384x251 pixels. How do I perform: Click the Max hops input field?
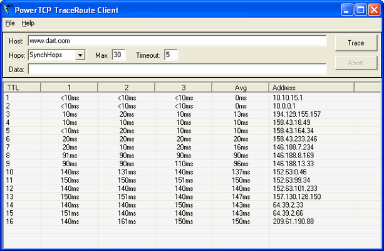[119, 55]
